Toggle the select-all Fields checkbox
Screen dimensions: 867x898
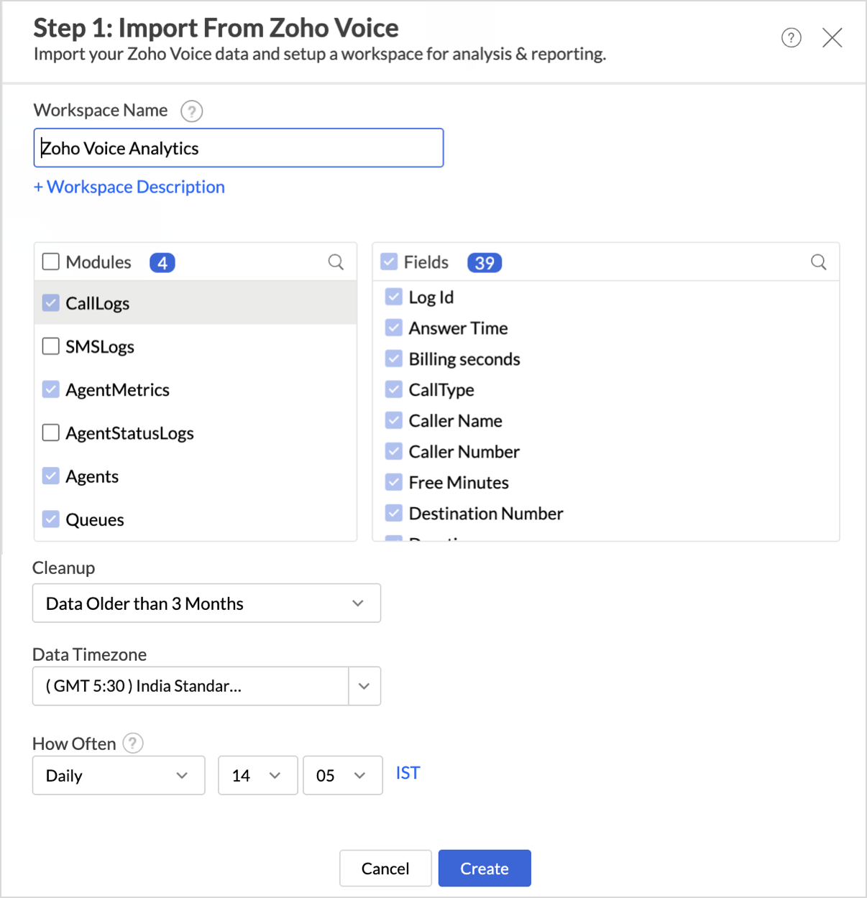[x=389, y=261]
